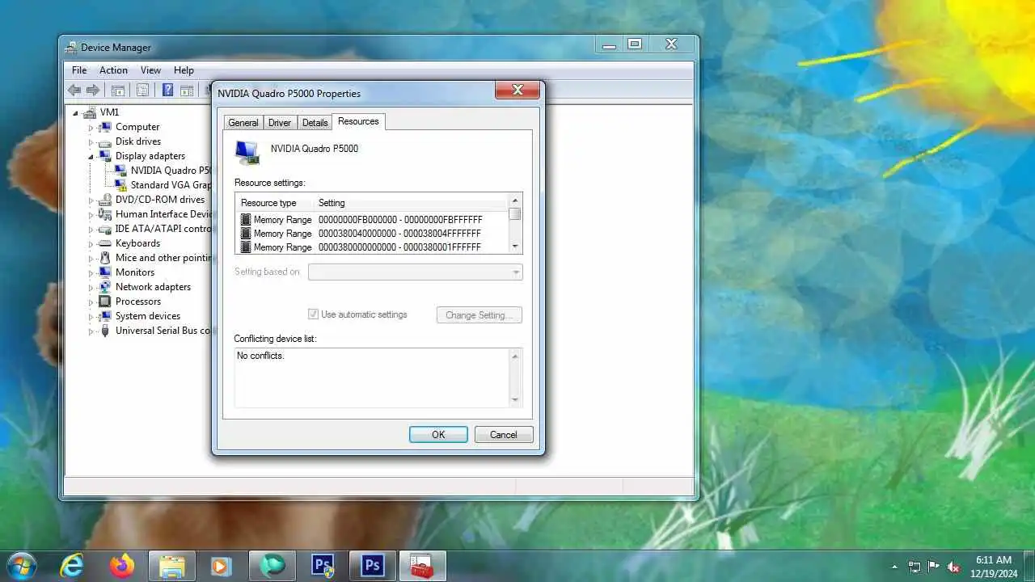Open the File menu
Screen dimensions: 1035x582
tap(79, 70)
